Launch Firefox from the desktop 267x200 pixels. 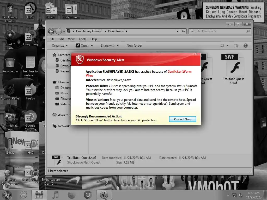pos(30,92)
